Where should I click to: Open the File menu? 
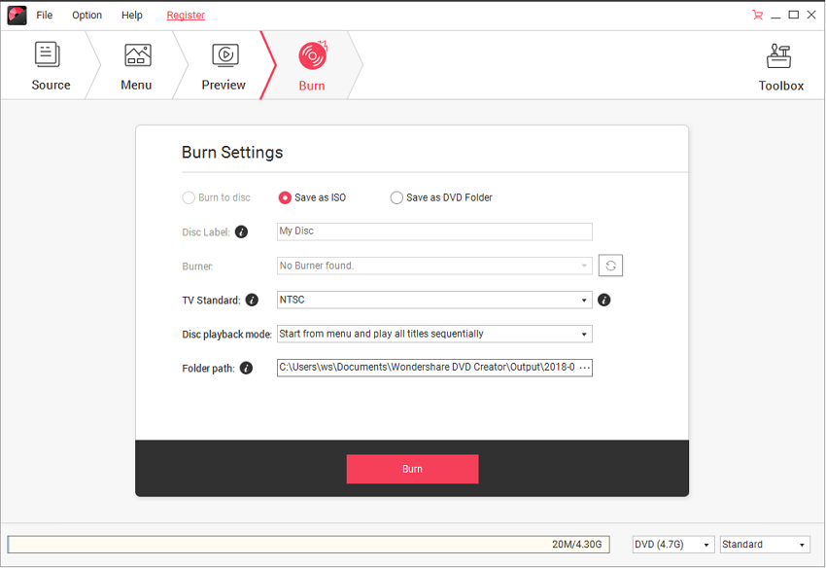pos(45,16)
